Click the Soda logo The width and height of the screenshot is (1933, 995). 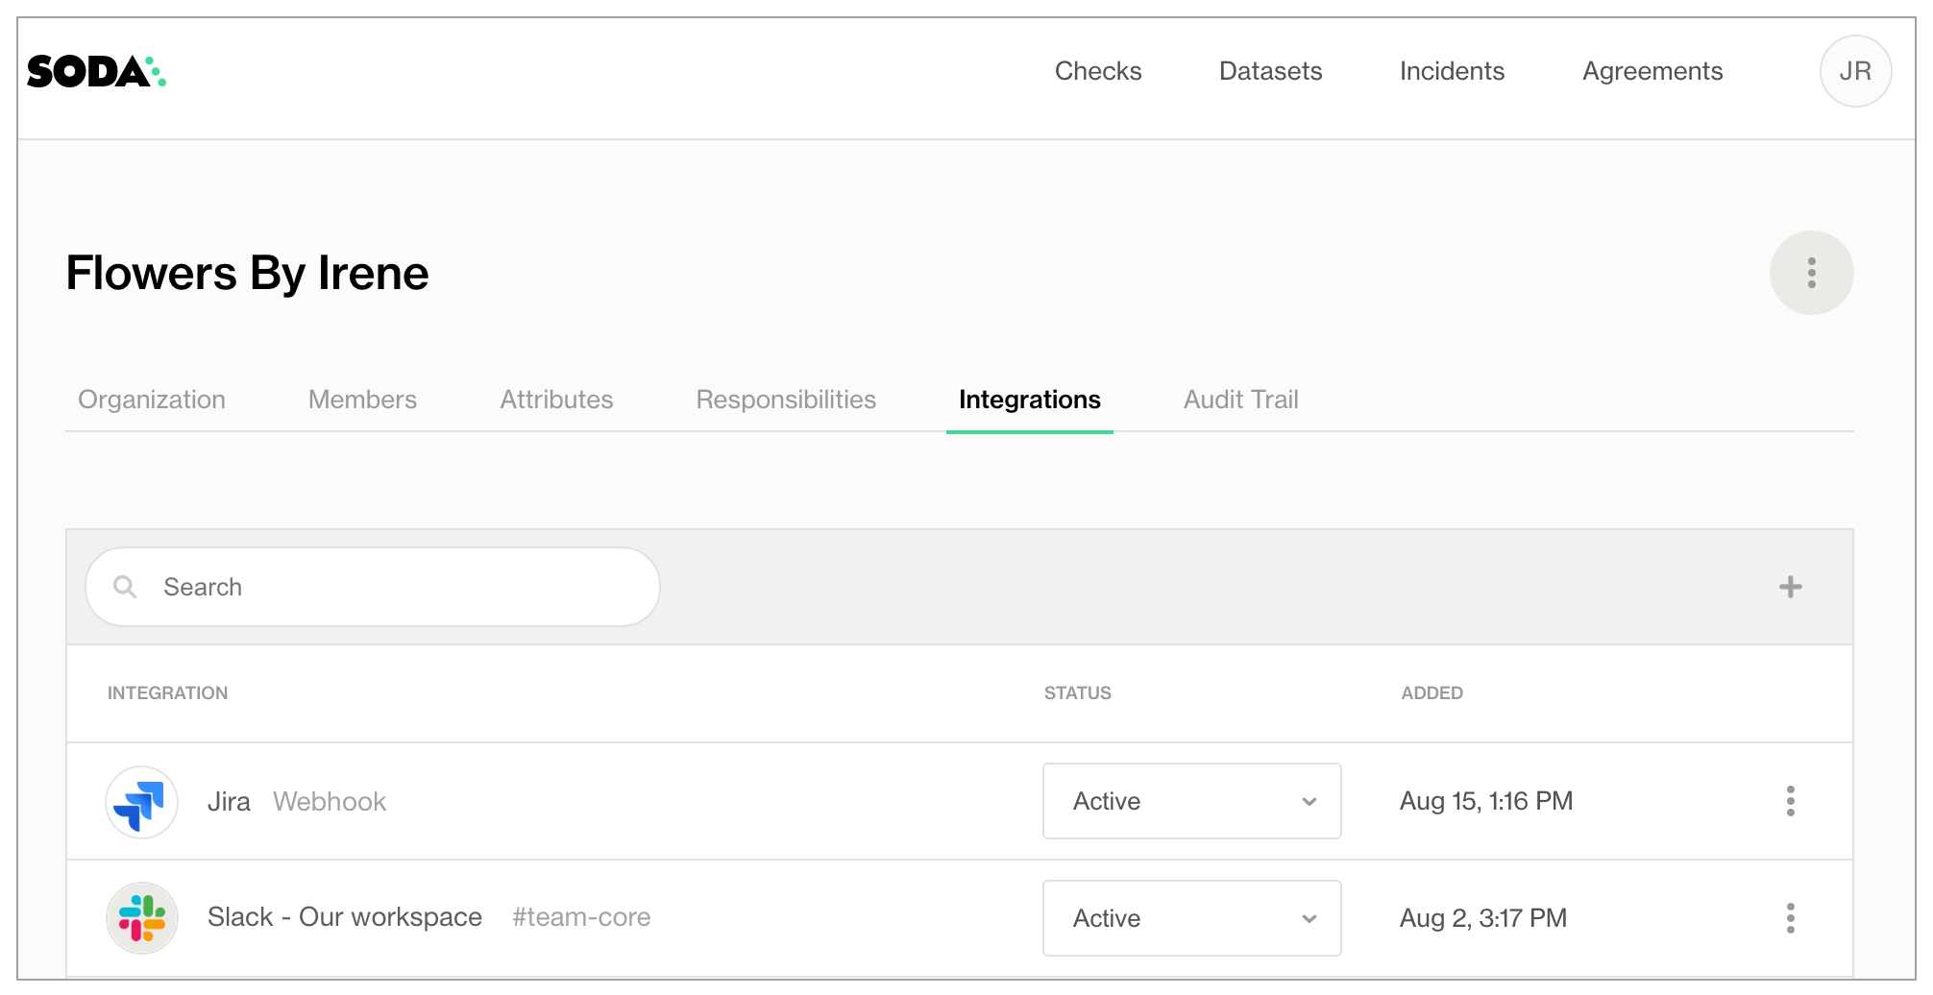click(x=96, y=72)
